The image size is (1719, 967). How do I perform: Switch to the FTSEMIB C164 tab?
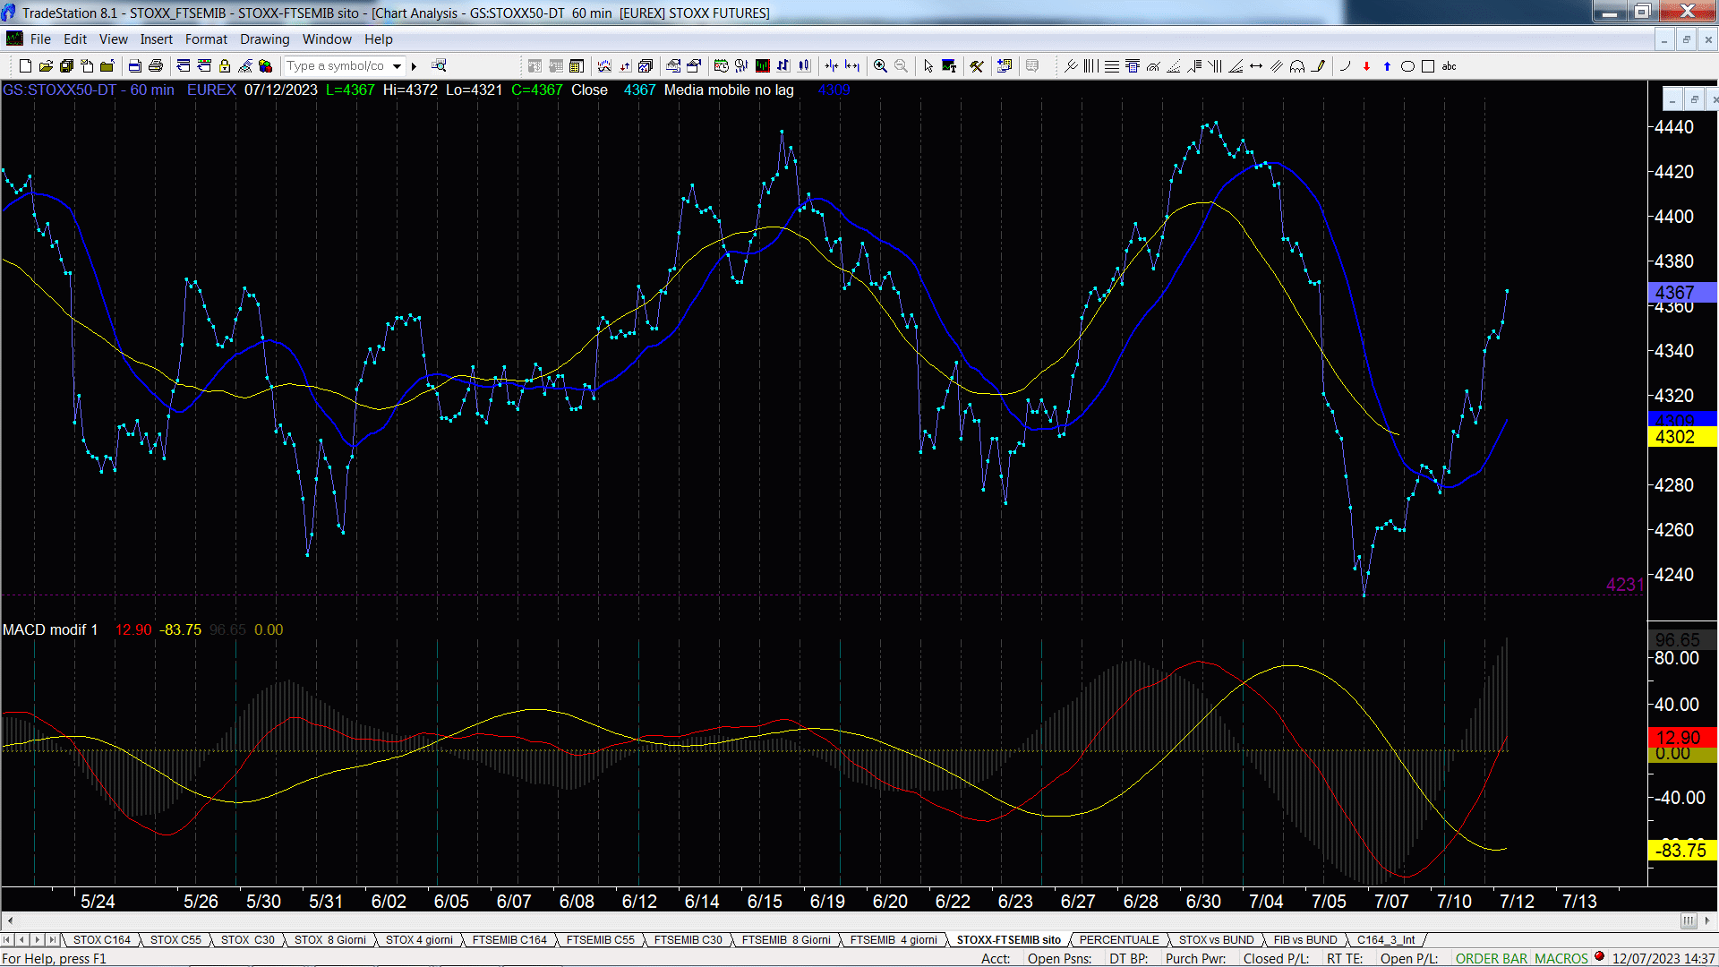pyautogui.click(x=509, y=939)
